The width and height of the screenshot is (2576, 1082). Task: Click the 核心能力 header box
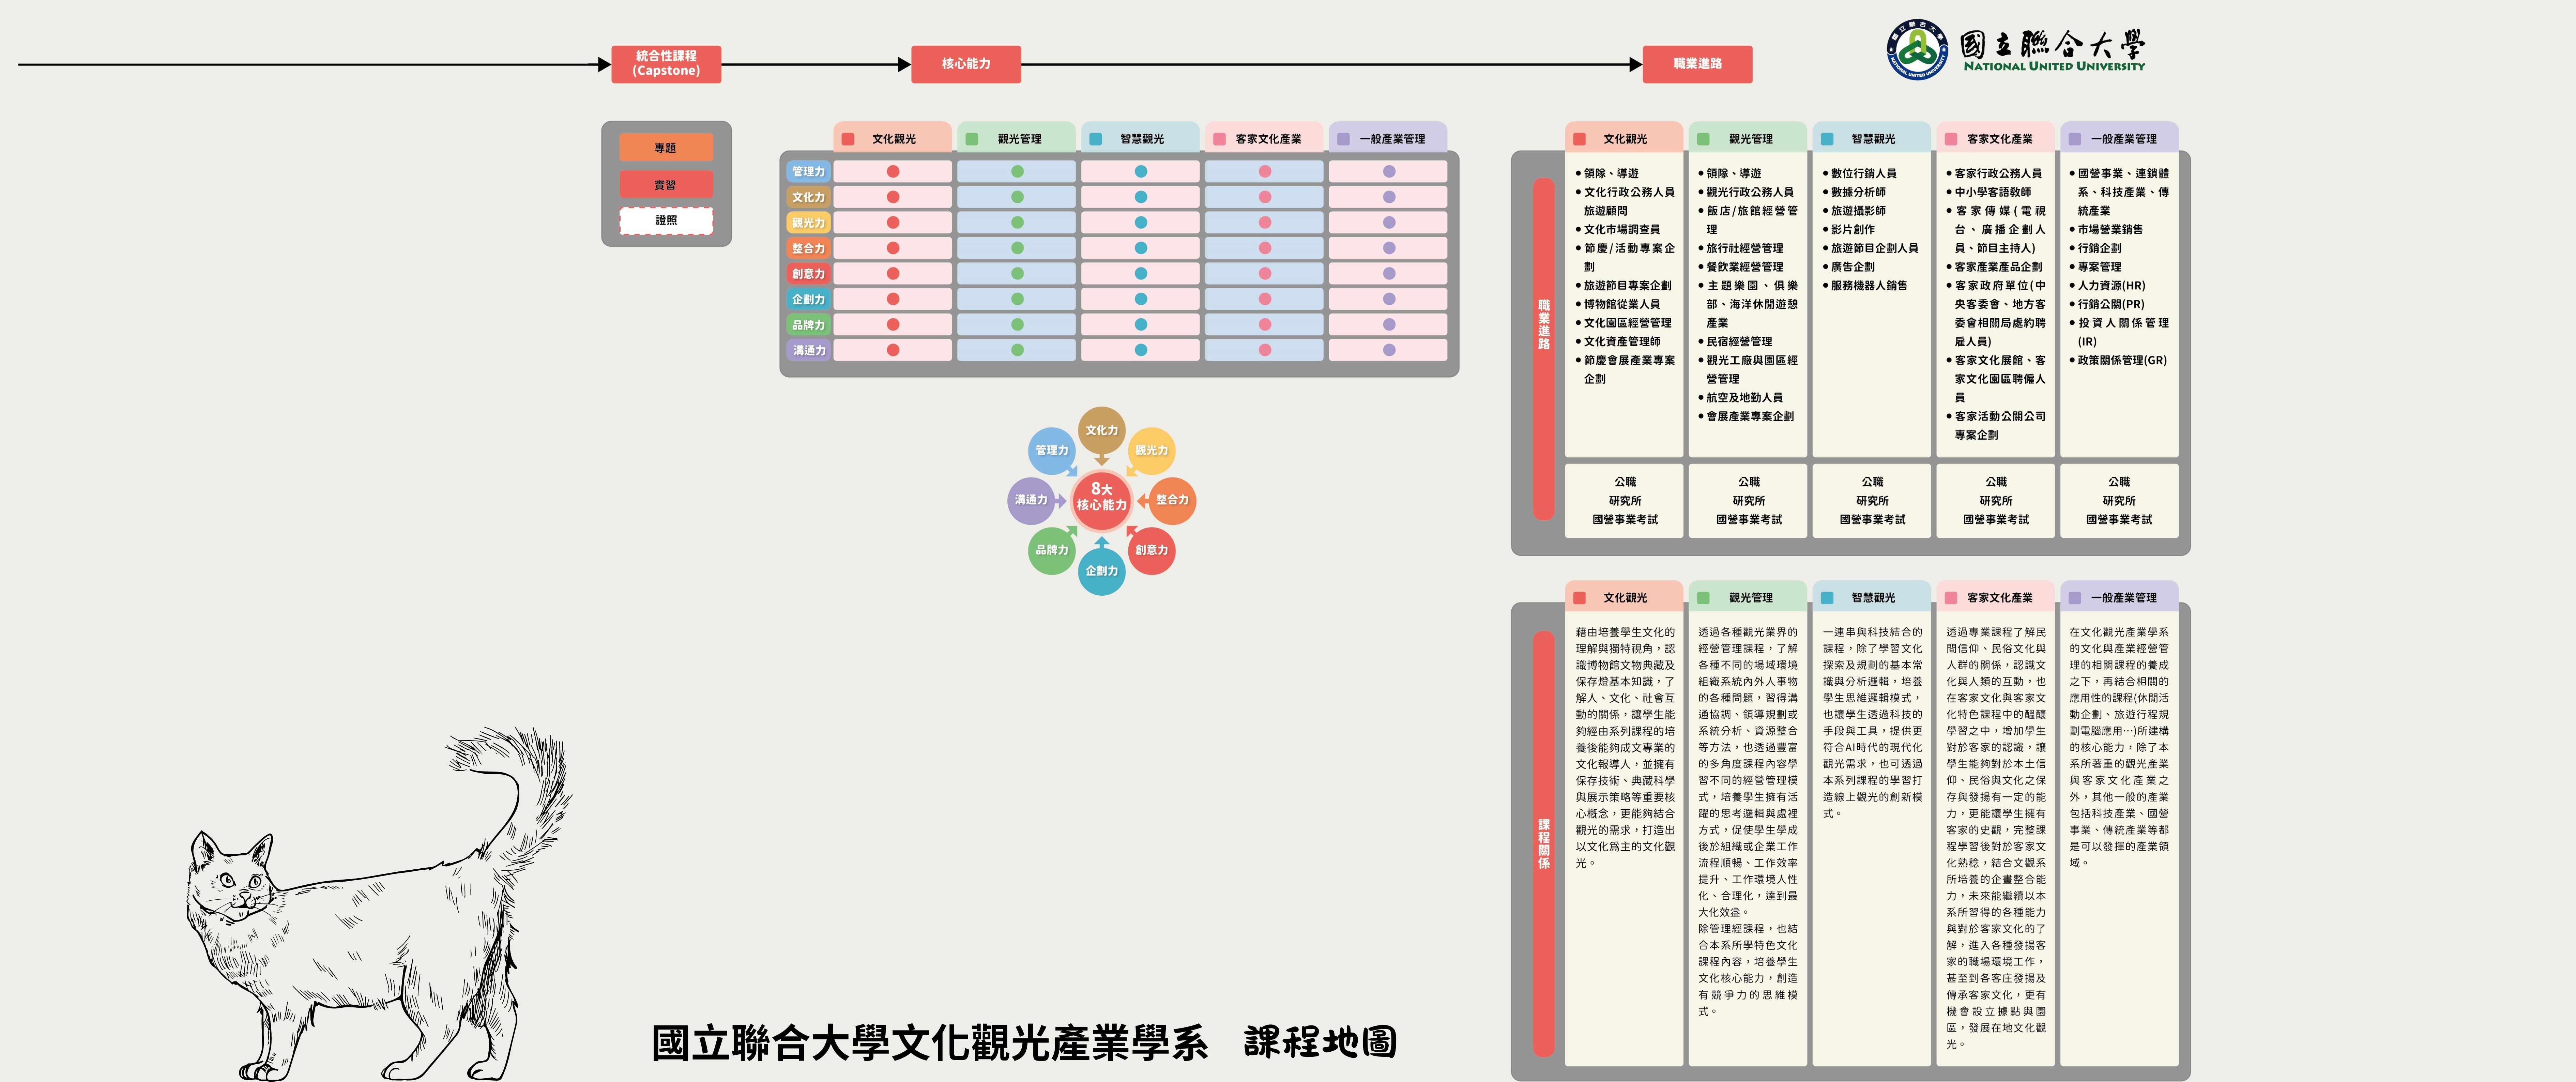[x=966, y=64]
